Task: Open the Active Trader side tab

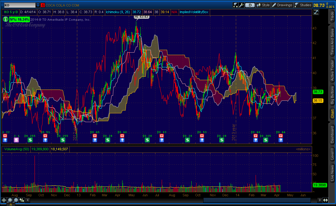Action: tap(332, 70)
